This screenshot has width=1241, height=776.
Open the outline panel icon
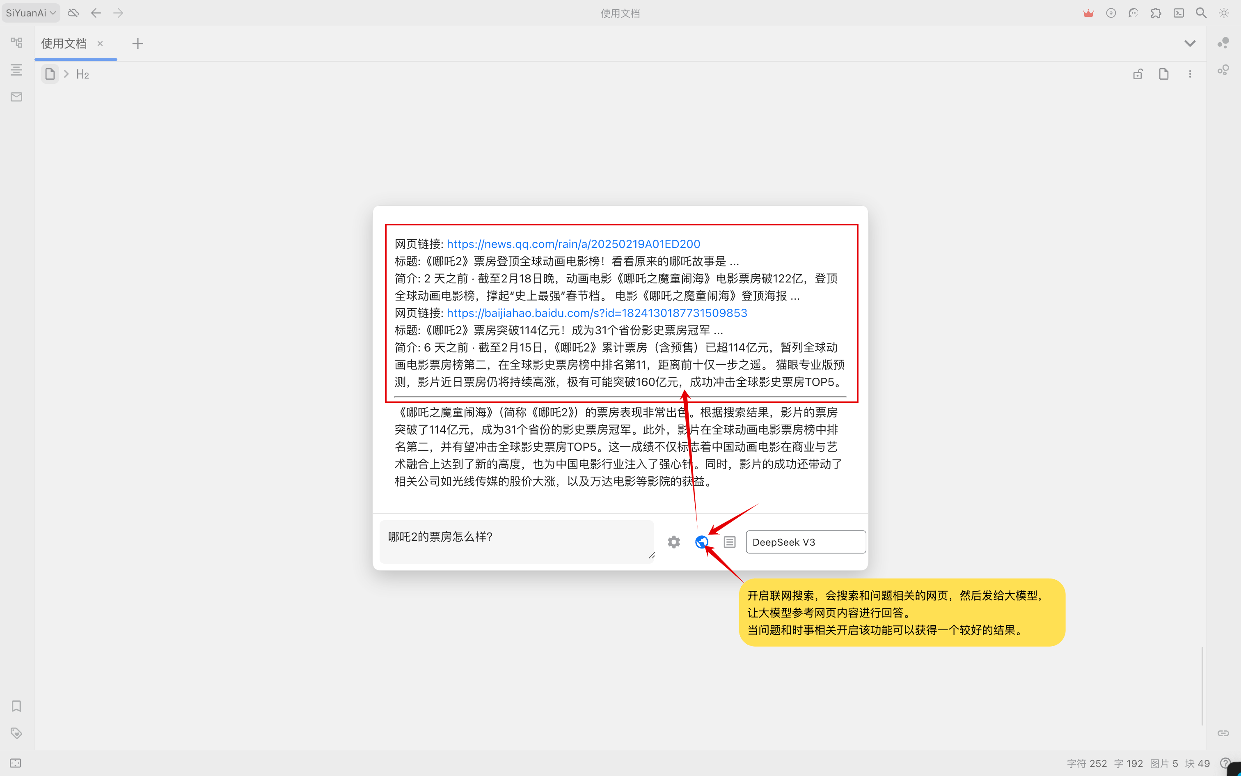point(16,69)
